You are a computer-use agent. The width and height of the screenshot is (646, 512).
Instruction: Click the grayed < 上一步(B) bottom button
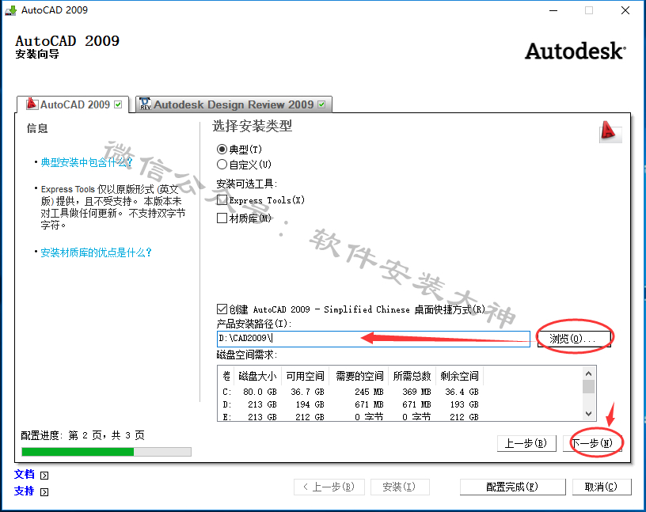click(329, 487)
